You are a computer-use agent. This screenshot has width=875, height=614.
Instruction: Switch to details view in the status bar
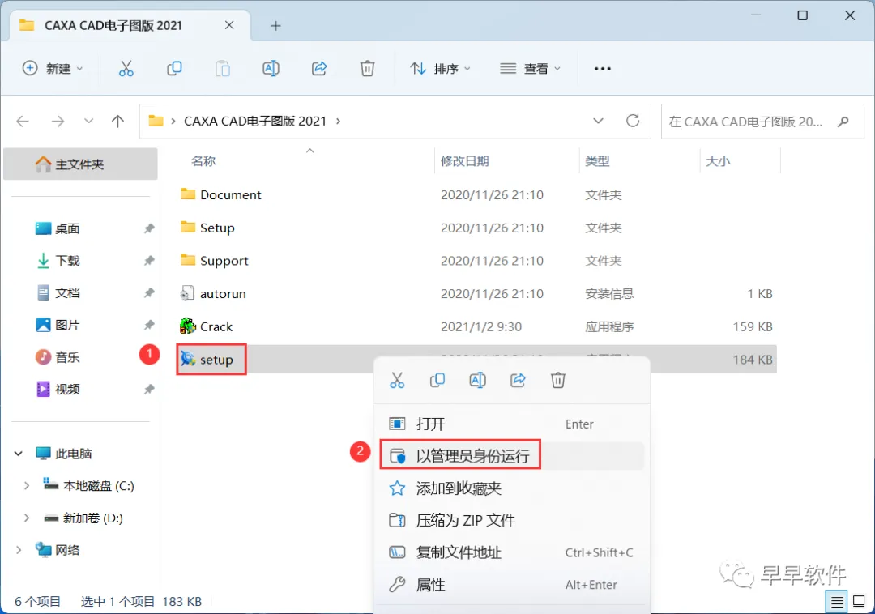coord(836,602)
